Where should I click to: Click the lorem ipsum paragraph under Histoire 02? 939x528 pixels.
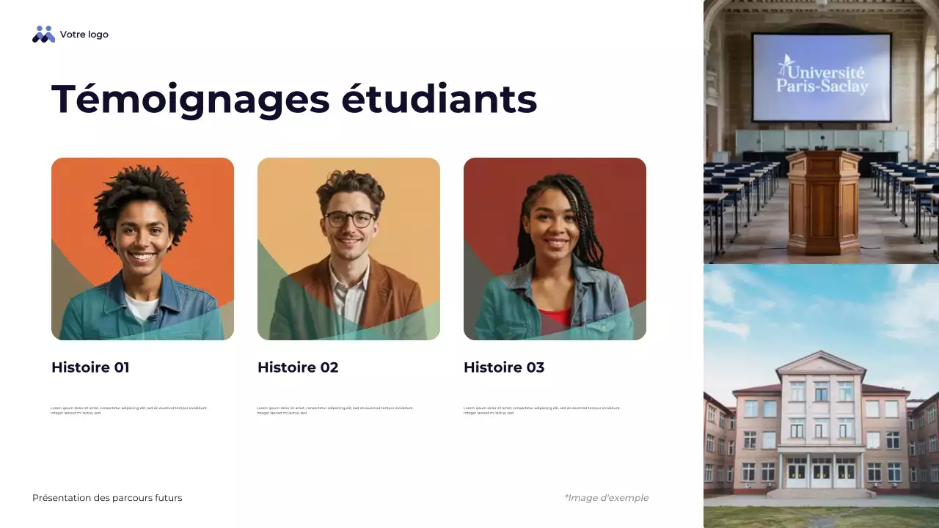(335, 411)
